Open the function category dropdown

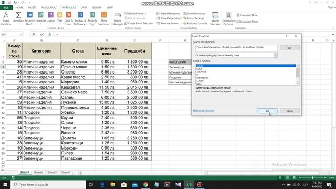pos(275,55)
